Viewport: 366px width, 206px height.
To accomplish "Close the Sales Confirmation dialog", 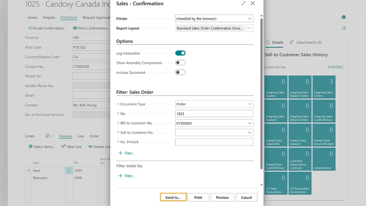I will [x=252, y=3].
